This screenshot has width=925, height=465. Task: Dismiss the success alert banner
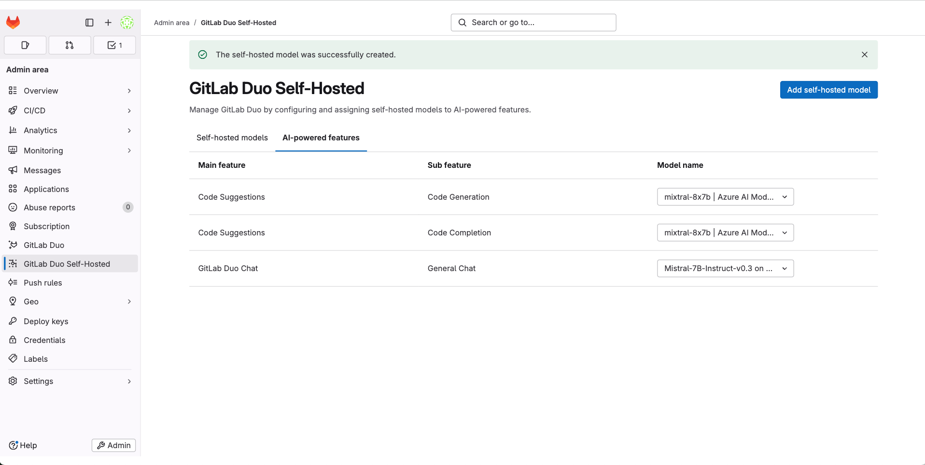(865, 55)
